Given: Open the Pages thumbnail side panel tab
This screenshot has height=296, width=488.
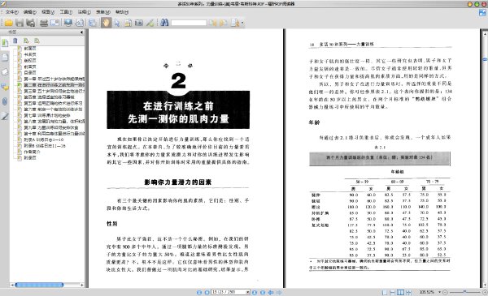Looking at the screenshot, I should coord(5,58).
